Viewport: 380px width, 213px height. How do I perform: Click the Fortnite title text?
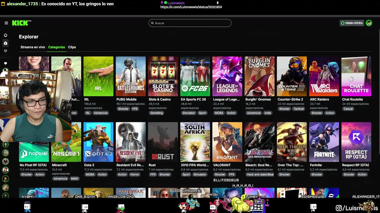(316, 165)
